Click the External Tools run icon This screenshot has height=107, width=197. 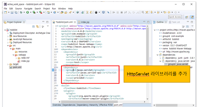[x=41, y=12]
